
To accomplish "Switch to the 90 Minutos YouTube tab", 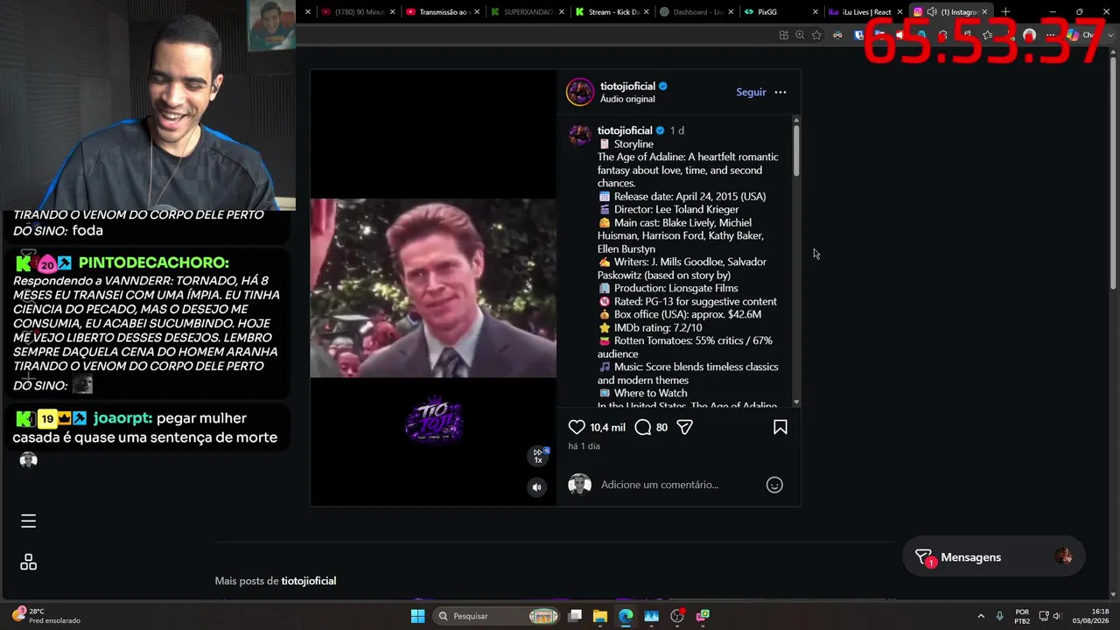I will 359,12.
